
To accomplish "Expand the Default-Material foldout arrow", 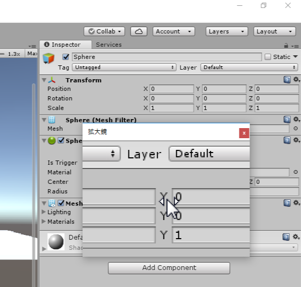I will [x=44, y=249].
